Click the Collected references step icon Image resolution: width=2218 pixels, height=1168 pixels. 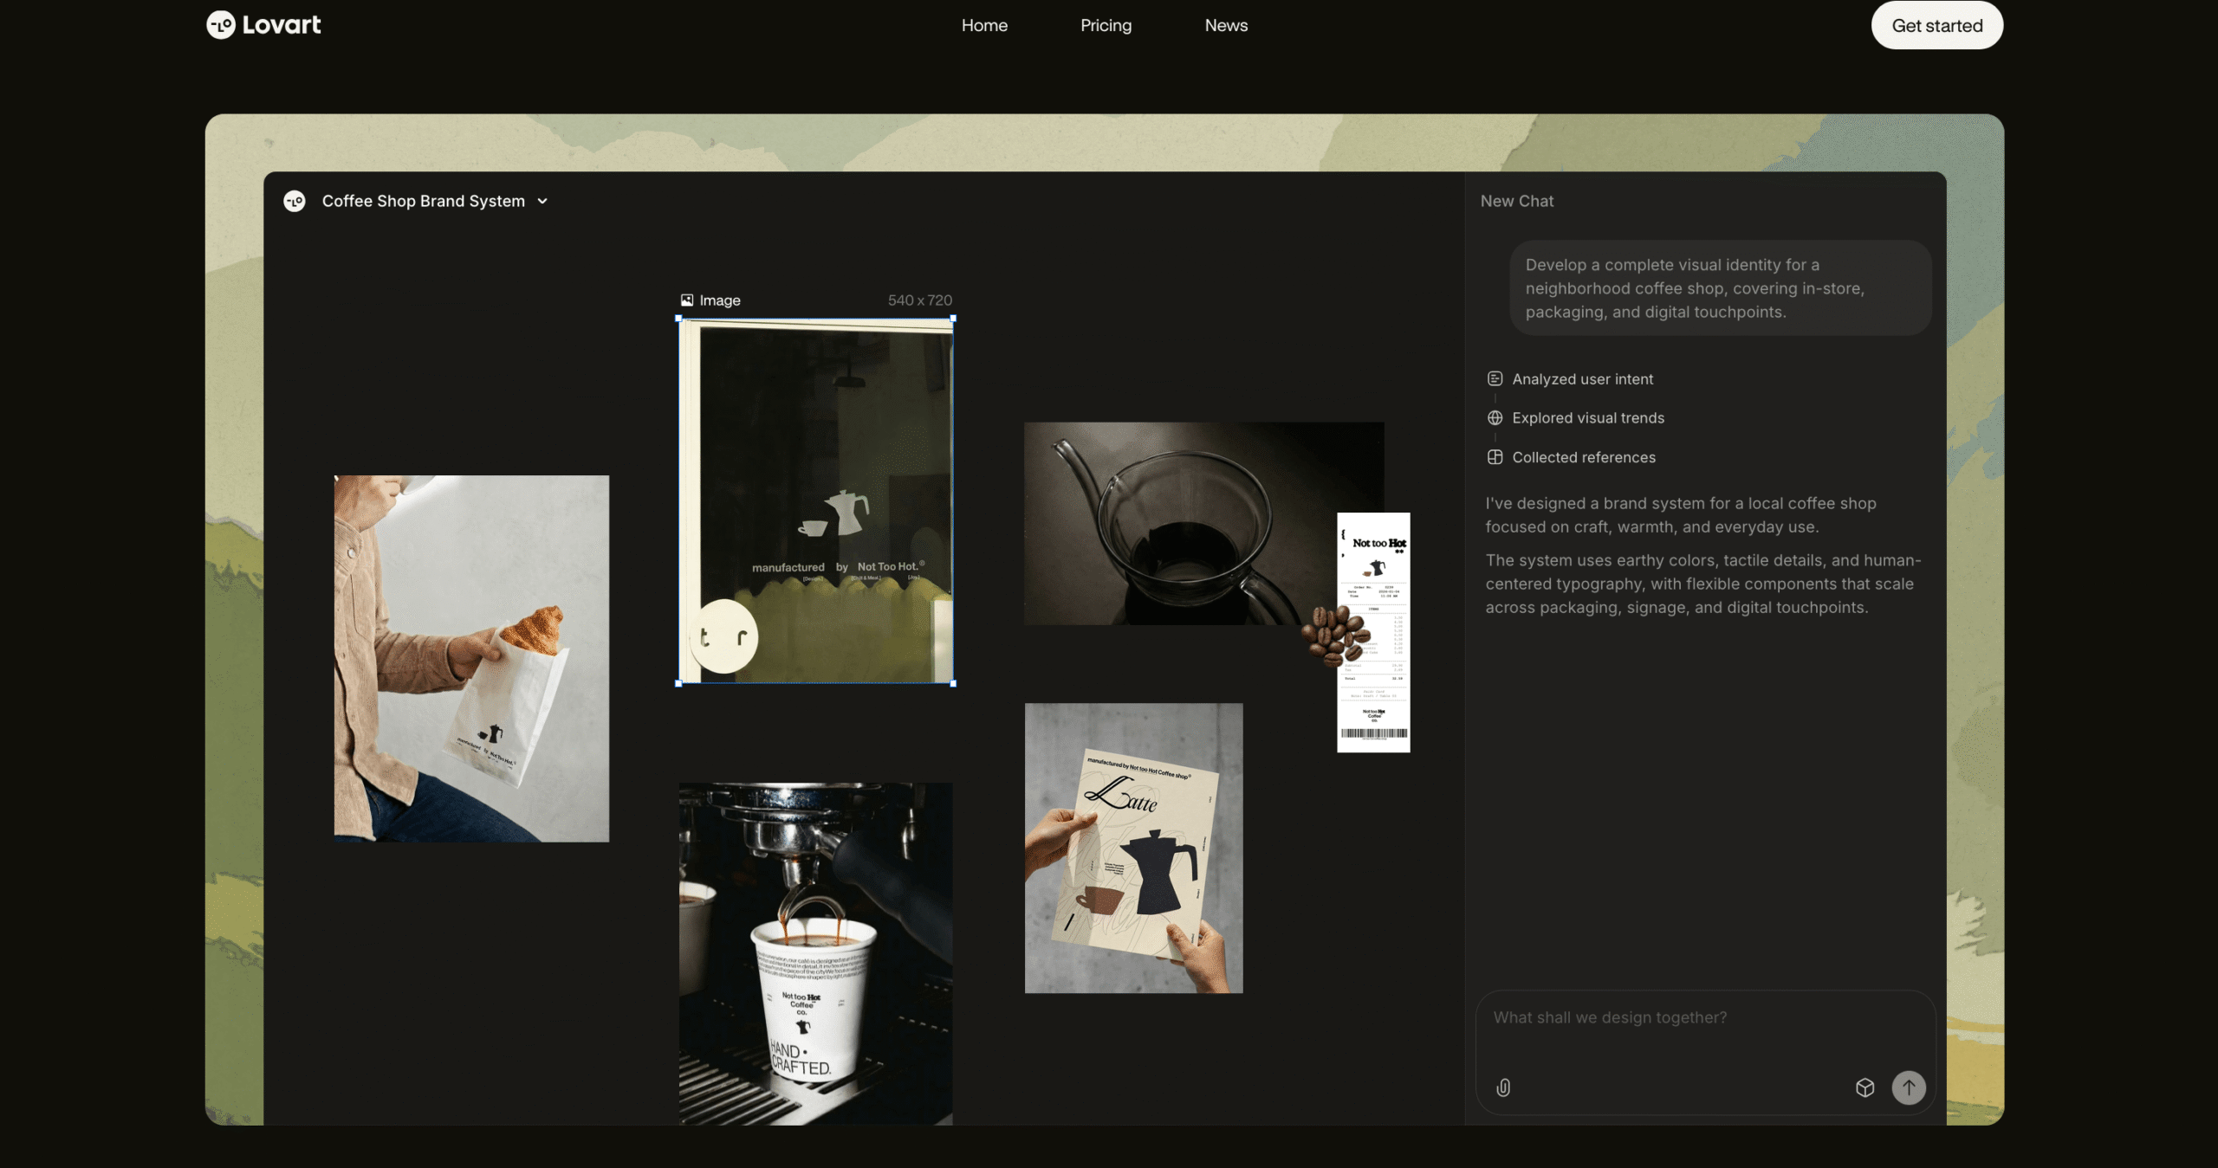[x=1495, y=457]
